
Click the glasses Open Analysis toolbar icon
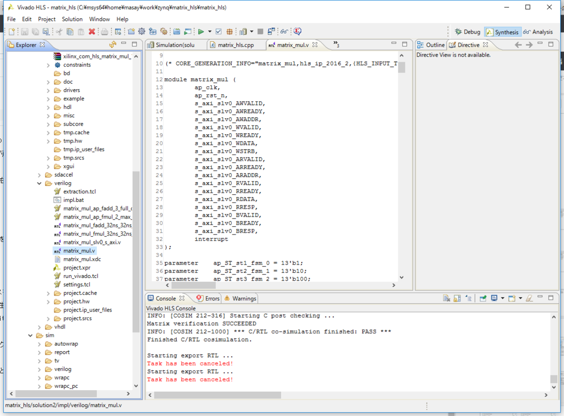click(x=284, y=31)
